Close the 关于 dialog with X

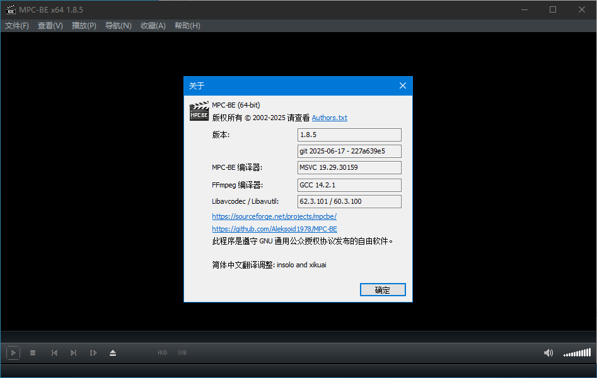coord(402,86)
